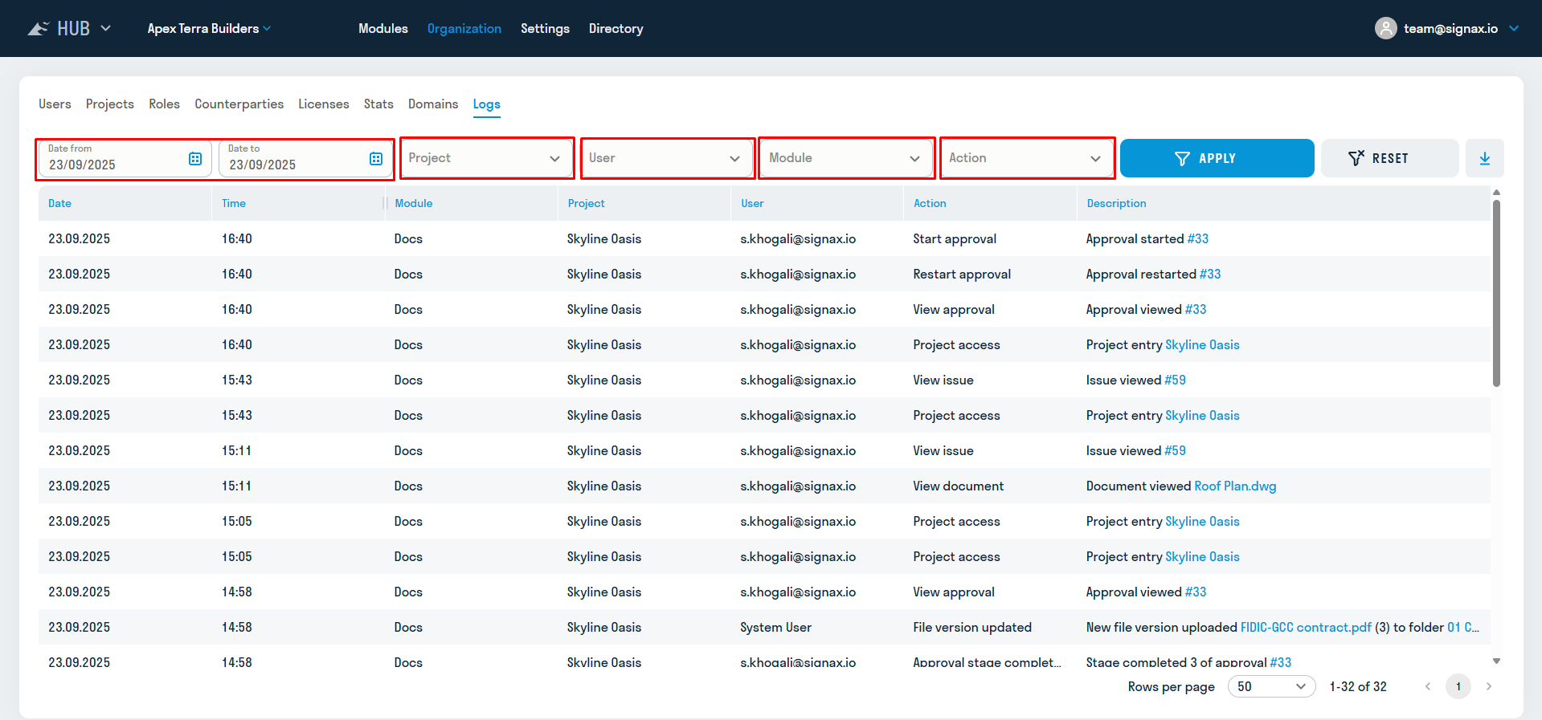Download logs with the export icon

tap(1485, 158)
